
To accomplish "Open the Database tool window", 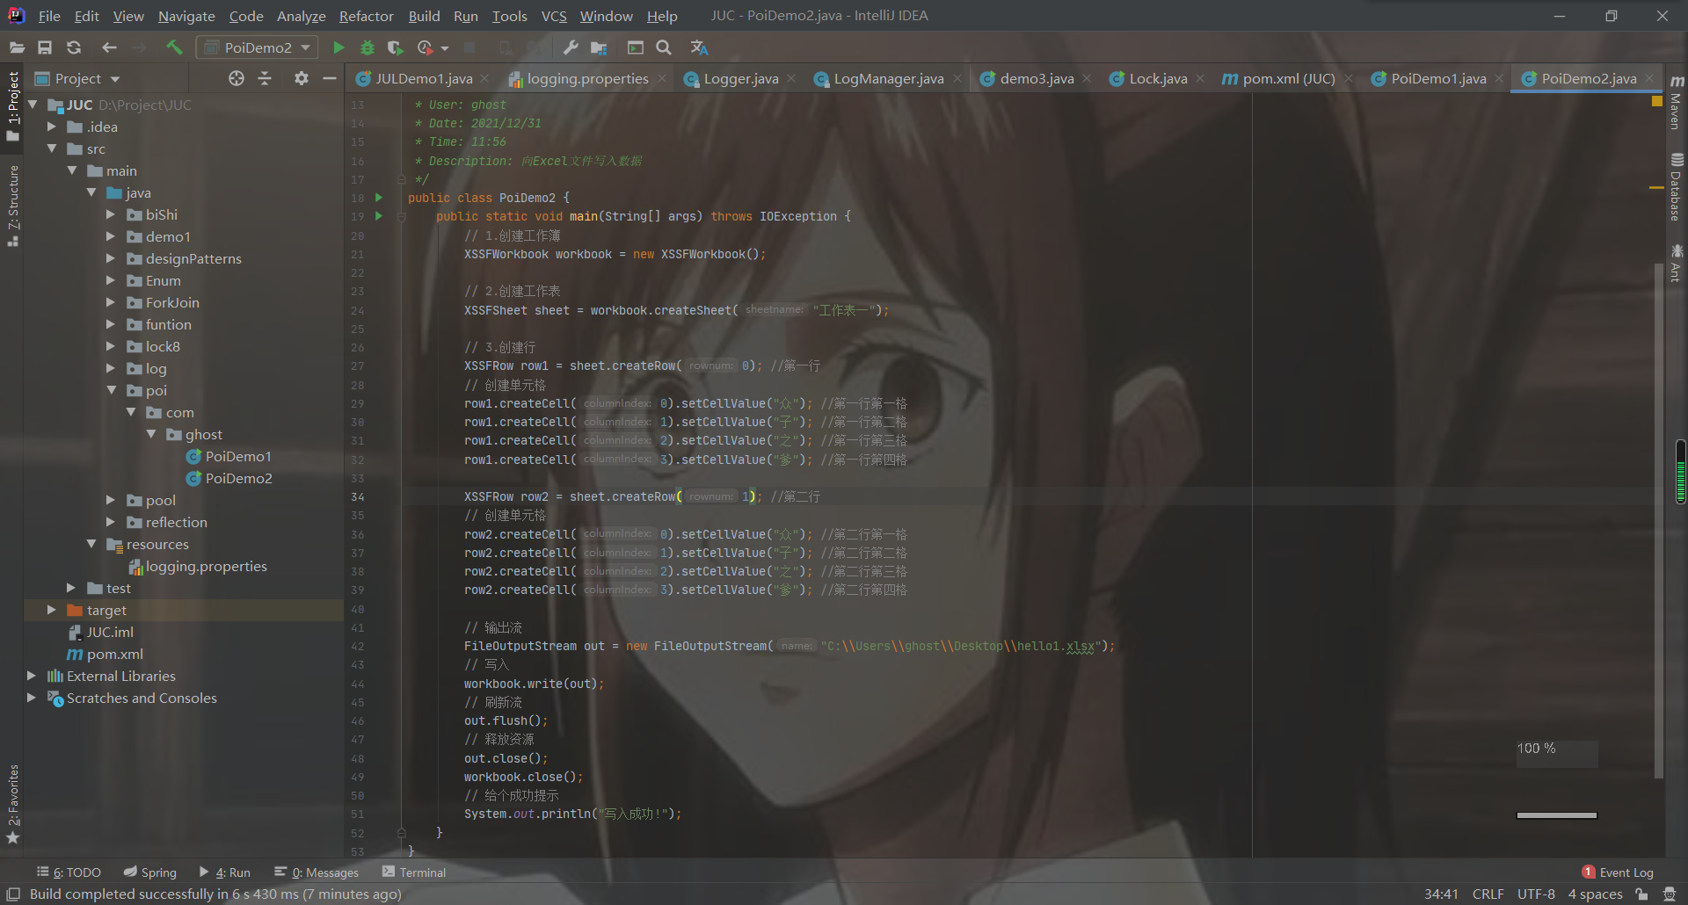I will click(1677, 187).
